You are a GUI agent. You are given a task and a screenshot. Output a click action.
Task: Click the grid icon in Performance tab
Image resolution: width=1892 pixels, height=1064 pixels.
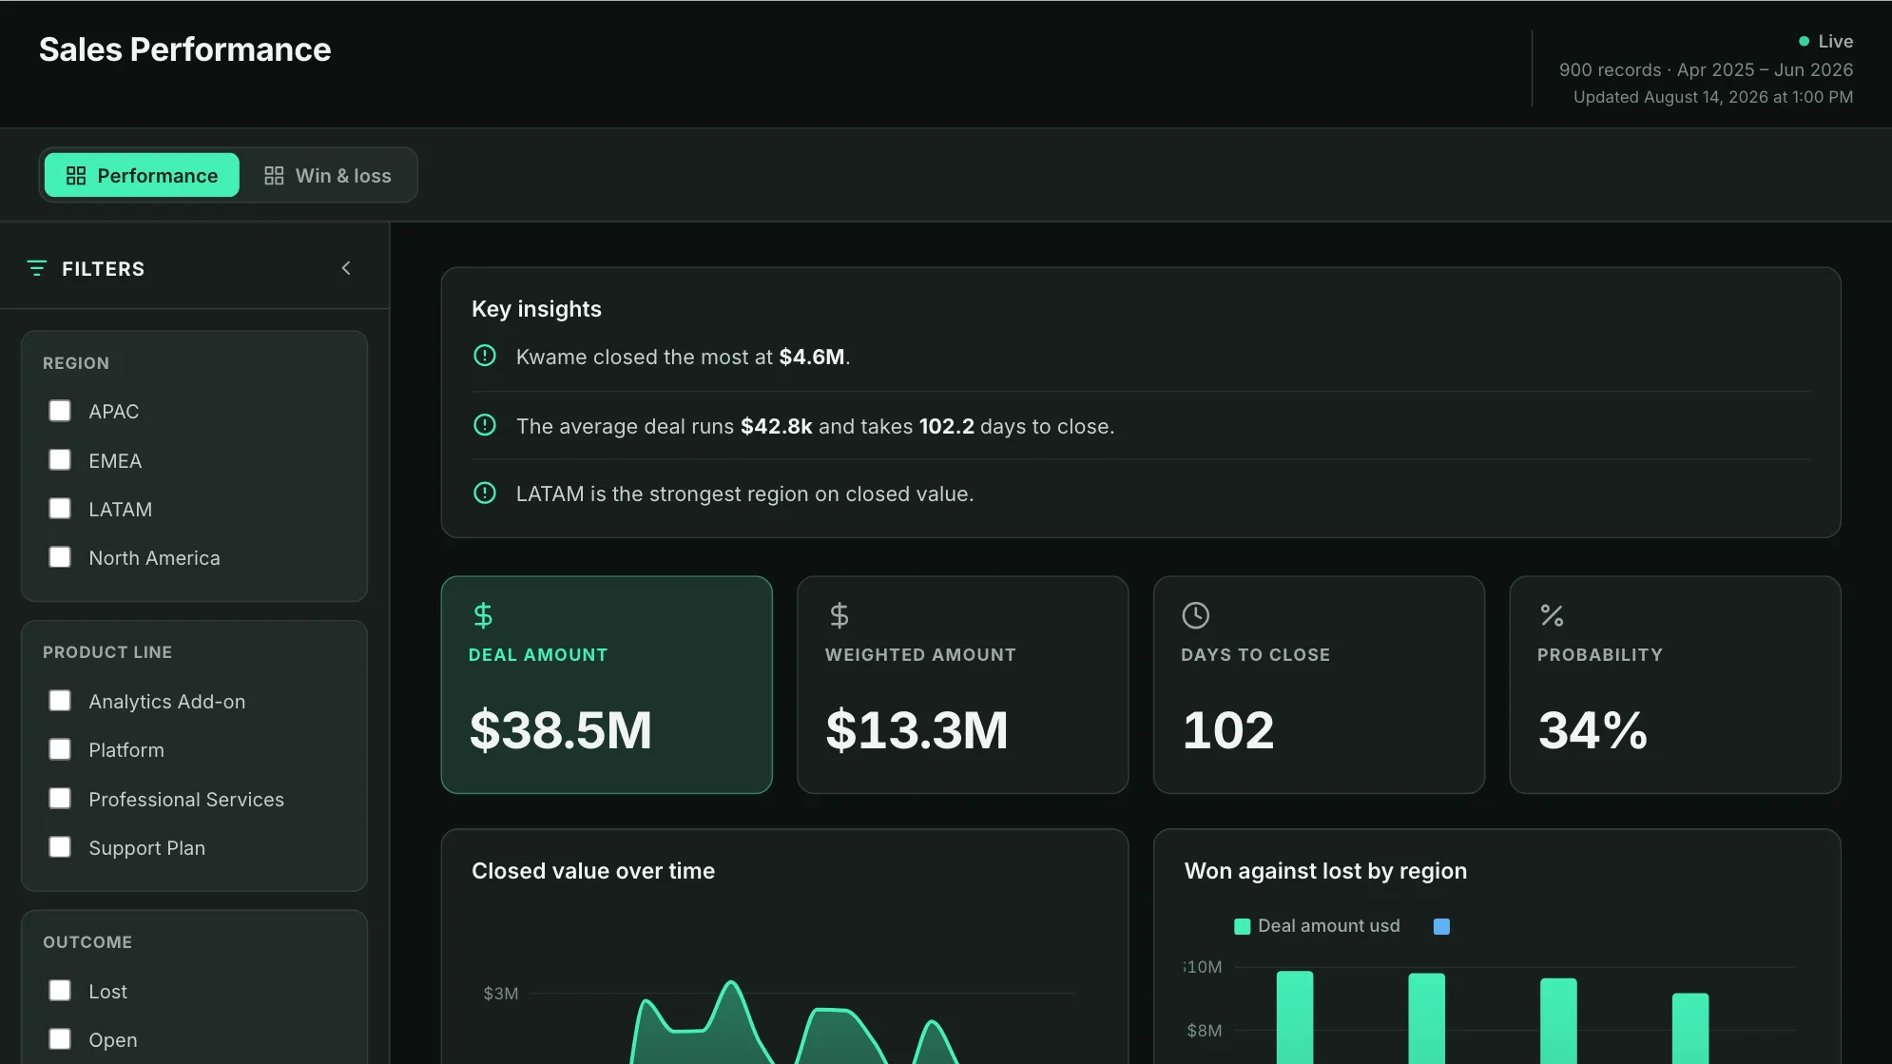coord(76,176)
